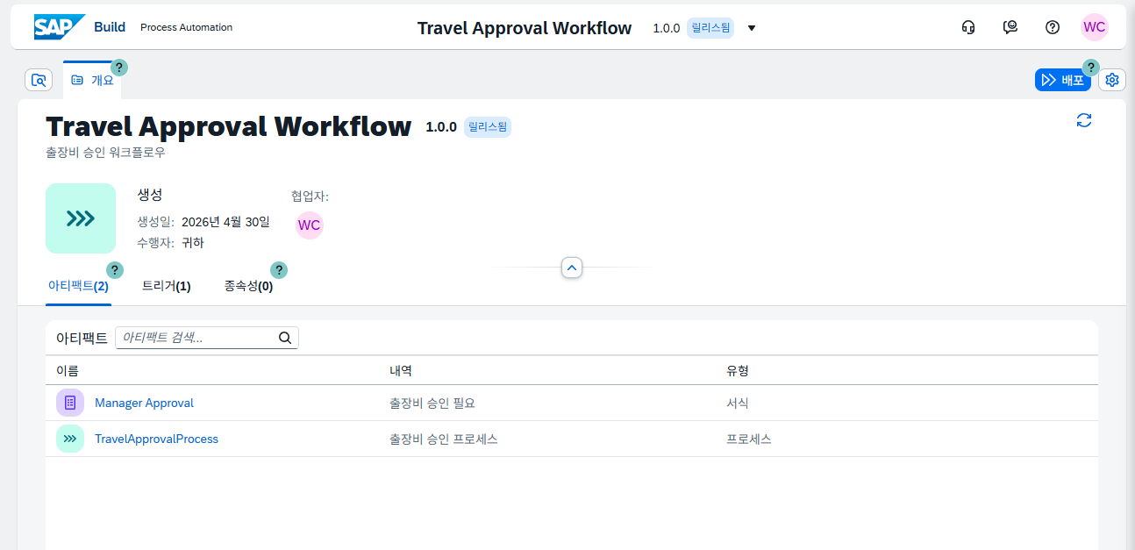Click the magnifier icon in artifact search
Image resolution: width=1135 pixels, height=550 pixels.
coord(285,338)
